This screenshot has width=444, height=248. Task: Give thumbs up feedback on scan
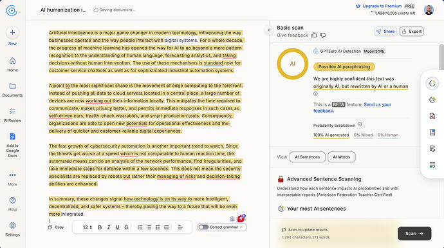314,35
